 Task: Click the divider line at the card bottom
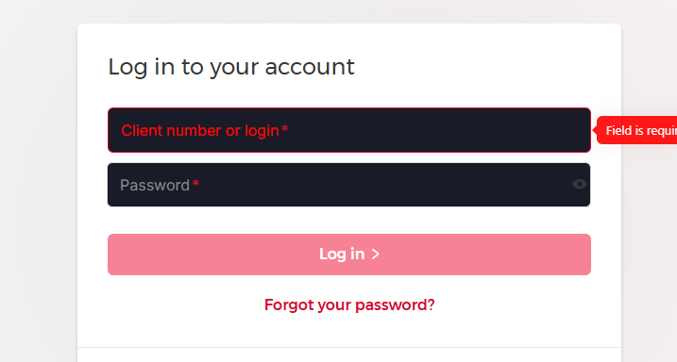coord(348,347)
